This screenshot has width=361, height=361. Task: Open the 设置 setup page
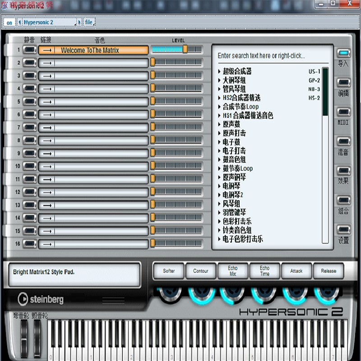tap(343, 230)
